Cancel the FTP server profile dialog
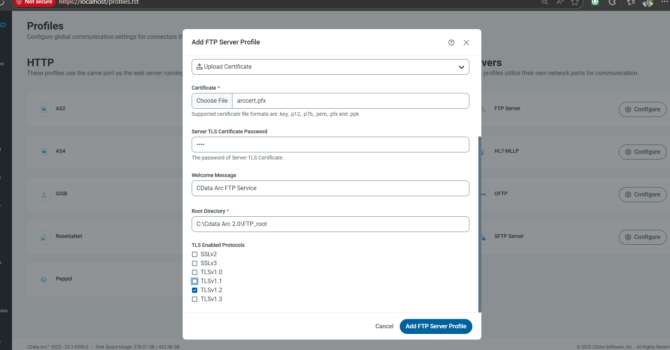The width and height of the screenshot is (670, 350). (384, 326)
